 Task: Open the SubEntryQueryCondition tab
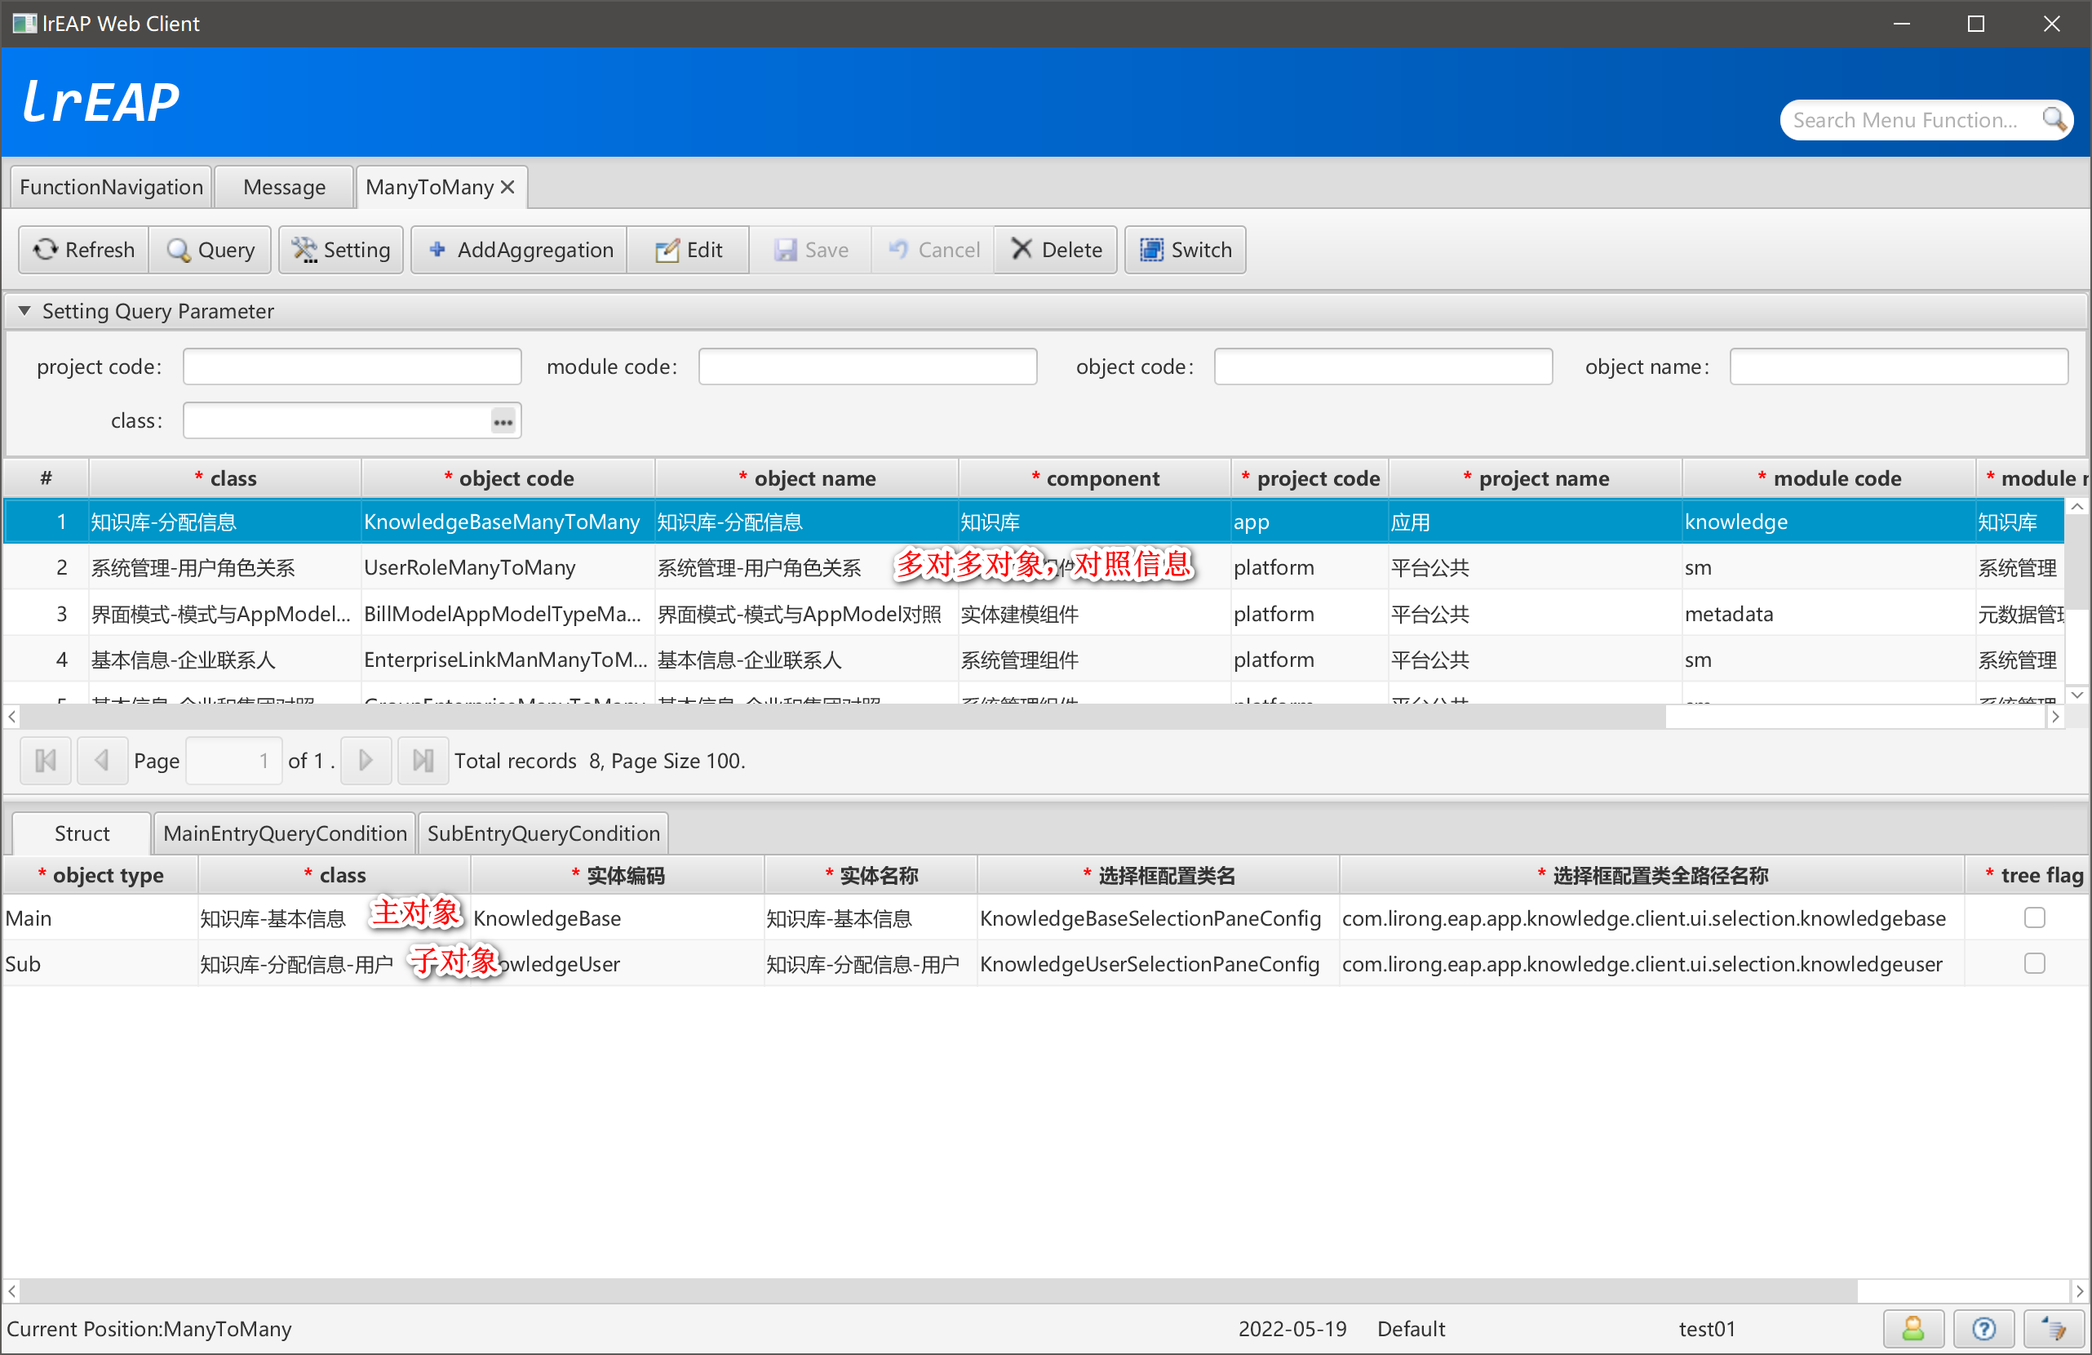[x=543, y=833]
